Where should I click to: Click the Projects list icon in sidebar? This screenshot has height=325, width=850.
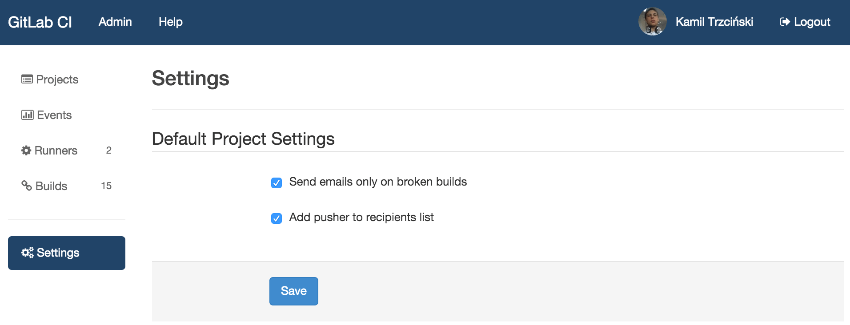[27, 79]
